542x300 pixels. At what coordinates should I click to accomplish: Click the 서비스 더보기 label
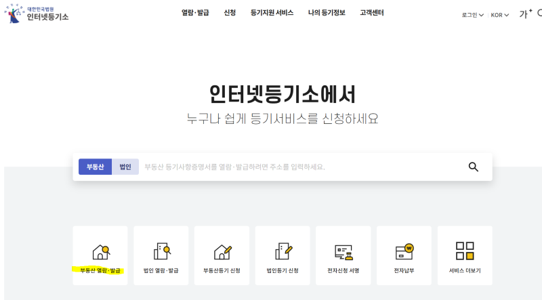[x=465, y=270]
